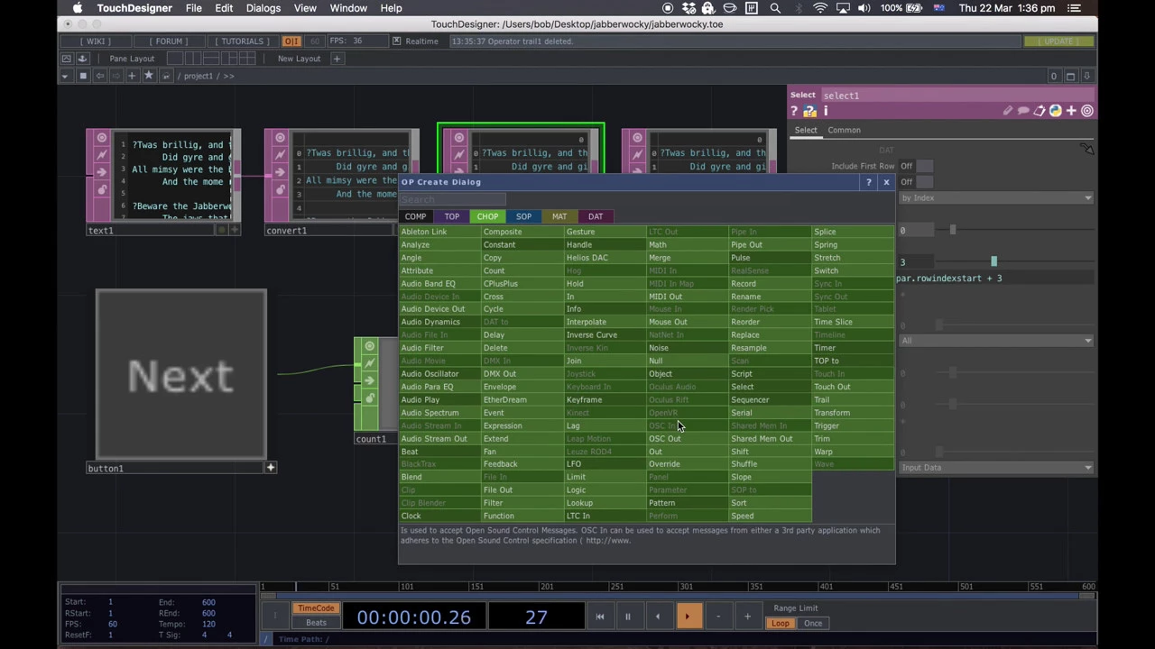Screen dimensions: 1155x649
Task: Open the Python language icon in parameter panel
Action: click(1055, 111)
